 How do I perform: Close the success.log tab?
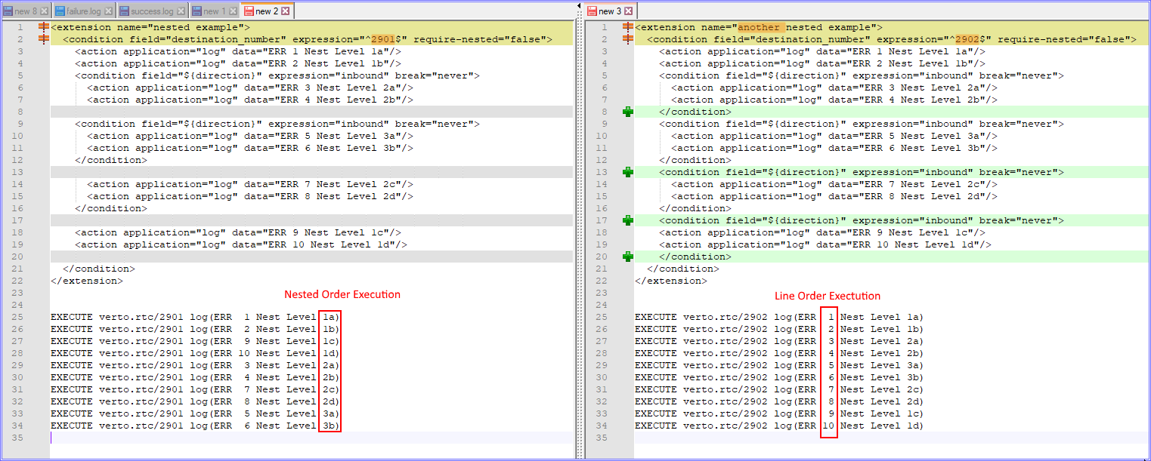click(181, 11)
